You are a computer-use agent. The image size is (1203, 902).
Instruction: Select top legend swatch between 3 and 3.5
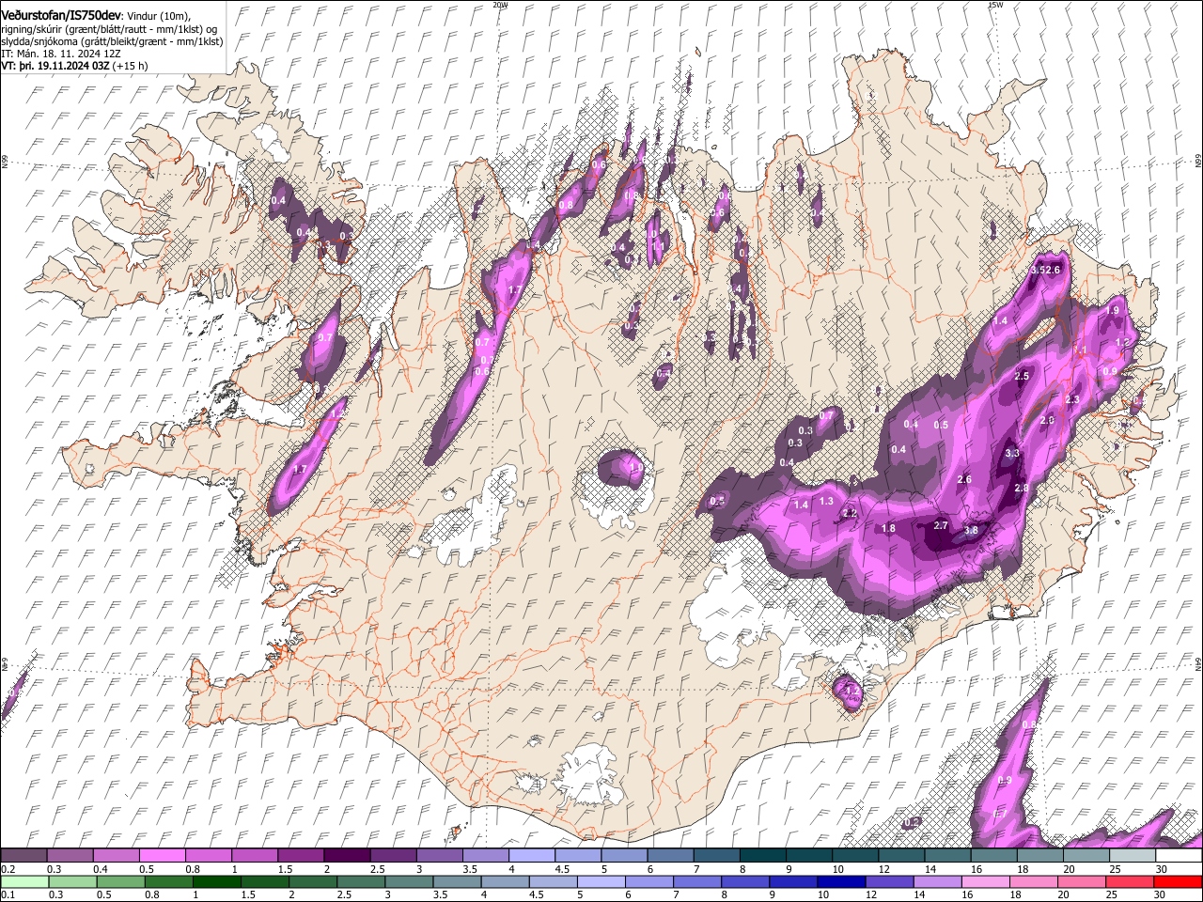pos(439,856)
